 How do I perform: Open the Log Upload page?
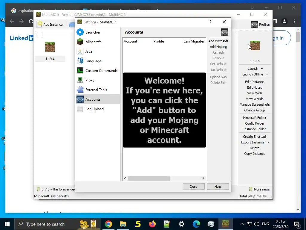pyautogui.click(x=98, y=109)
